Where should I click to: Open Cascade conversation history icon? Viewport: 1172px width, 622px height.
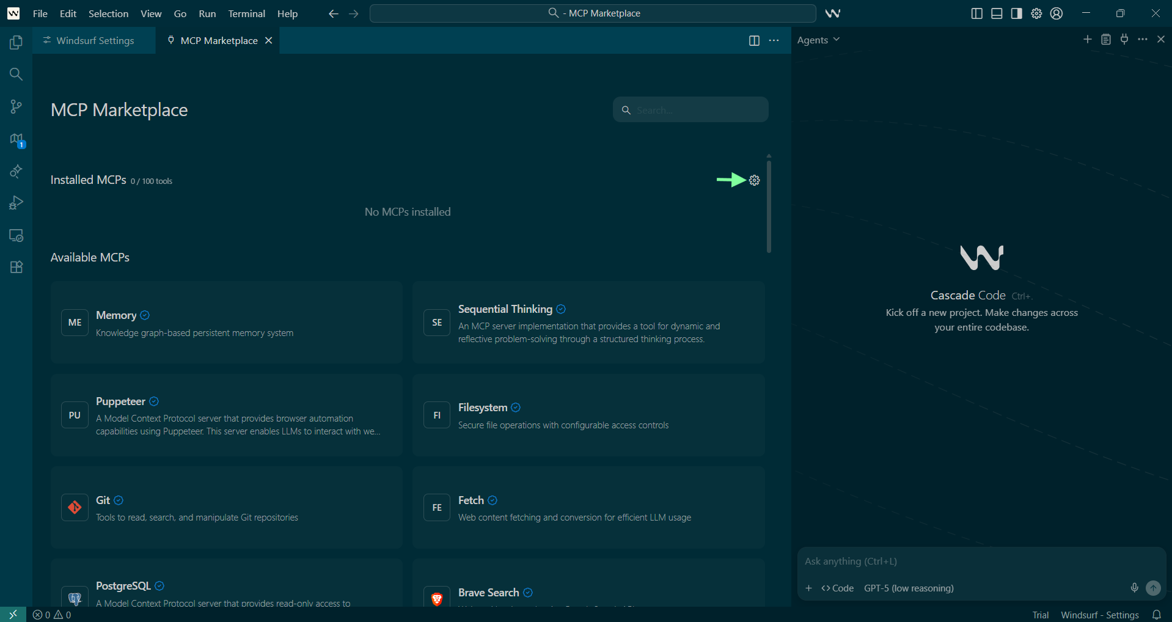coord(1106,40)
